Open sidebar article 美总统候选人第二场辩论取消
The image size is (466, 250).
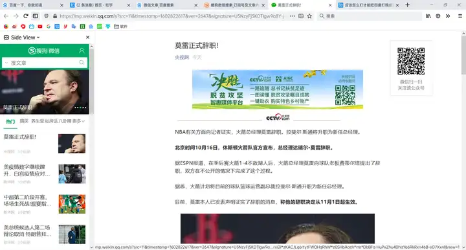[45, 234]
